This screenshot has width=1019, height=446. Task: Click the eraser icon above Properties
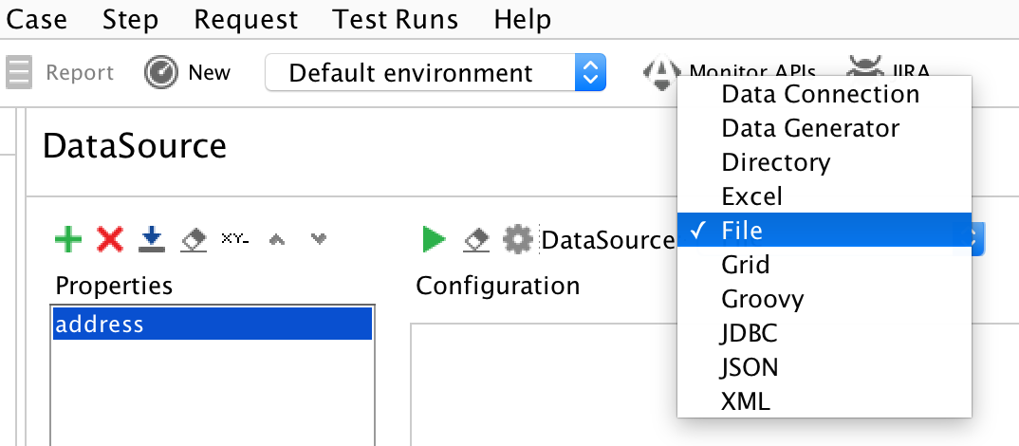coord(193,239)
